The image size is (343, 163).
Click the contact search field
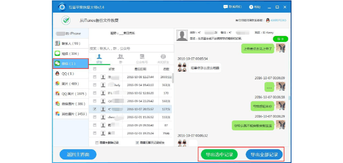point(131,49)
